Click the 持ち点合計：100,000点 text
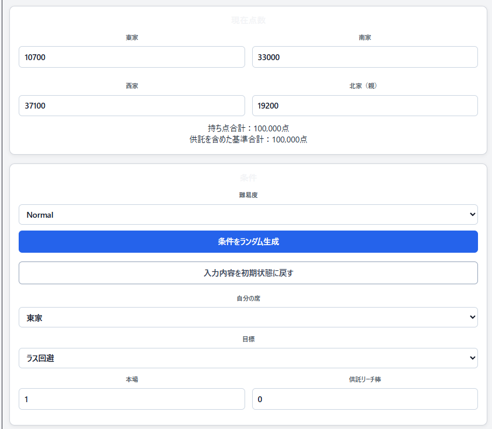 [x=248, y=128]
